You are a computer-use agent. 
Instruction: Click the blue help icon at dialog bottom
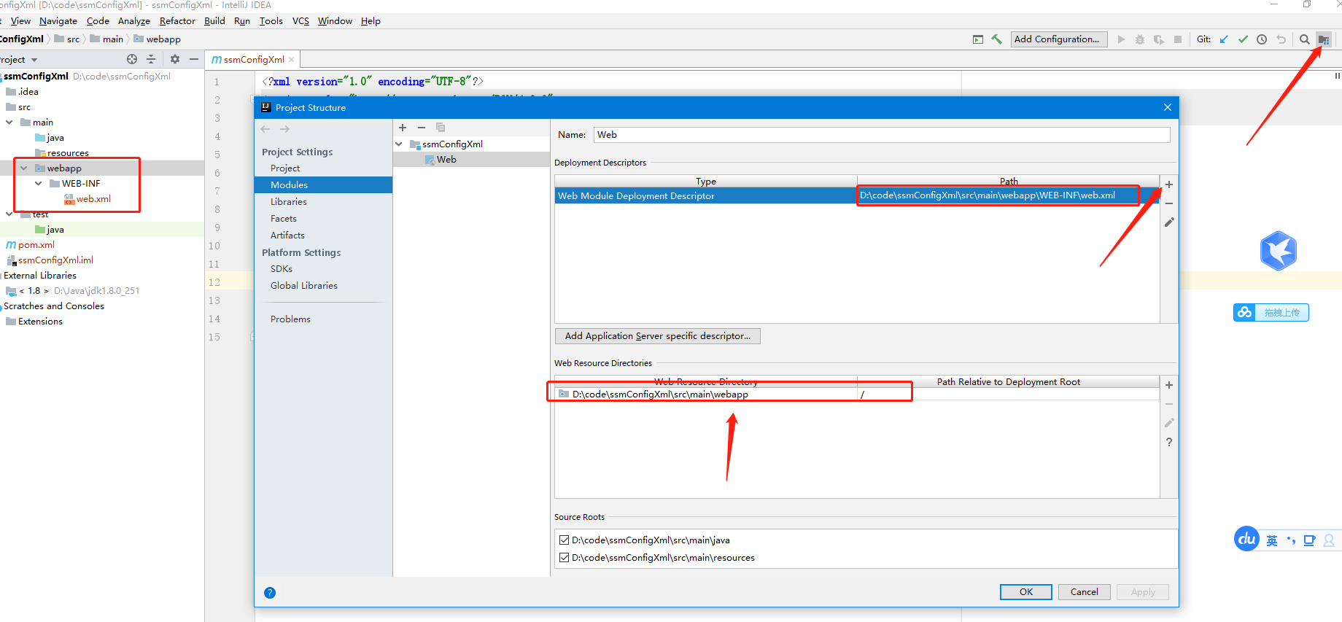(270, 593)
